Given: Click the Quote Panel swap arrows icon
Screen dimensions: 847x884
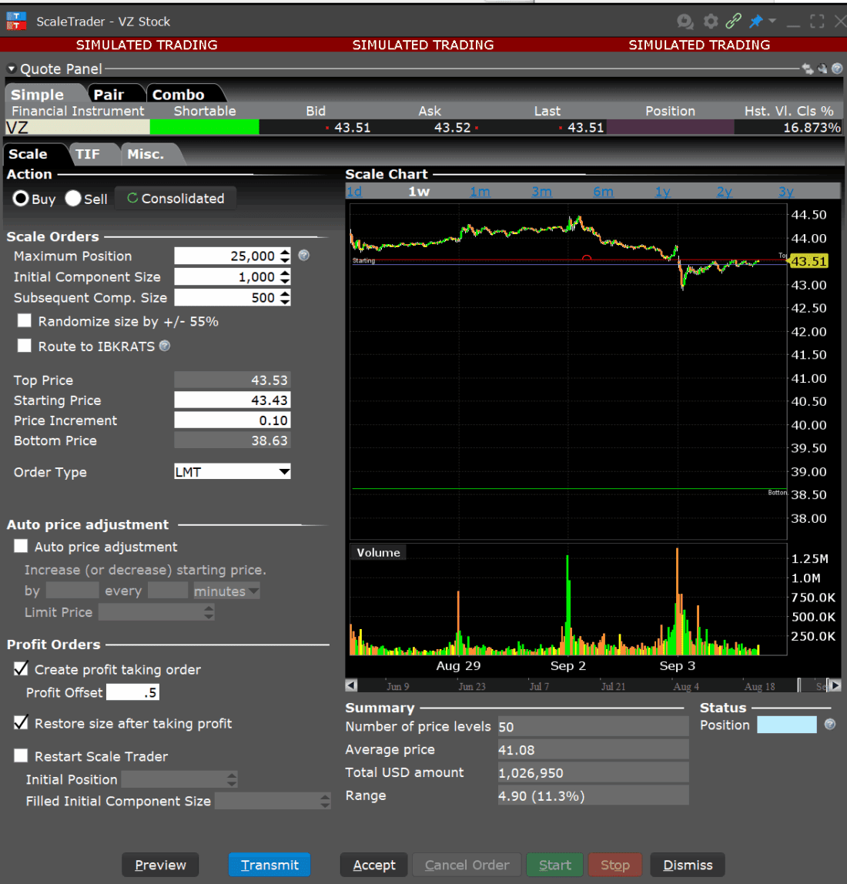Looking at the screenshot, I should point(808,69).
